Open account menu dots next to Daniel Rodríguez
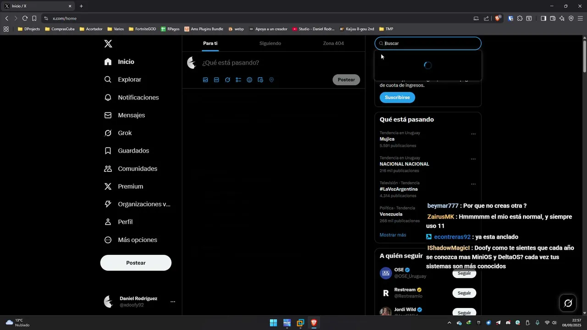The width and height of the screenshot is (587, 330). (173, 302)
